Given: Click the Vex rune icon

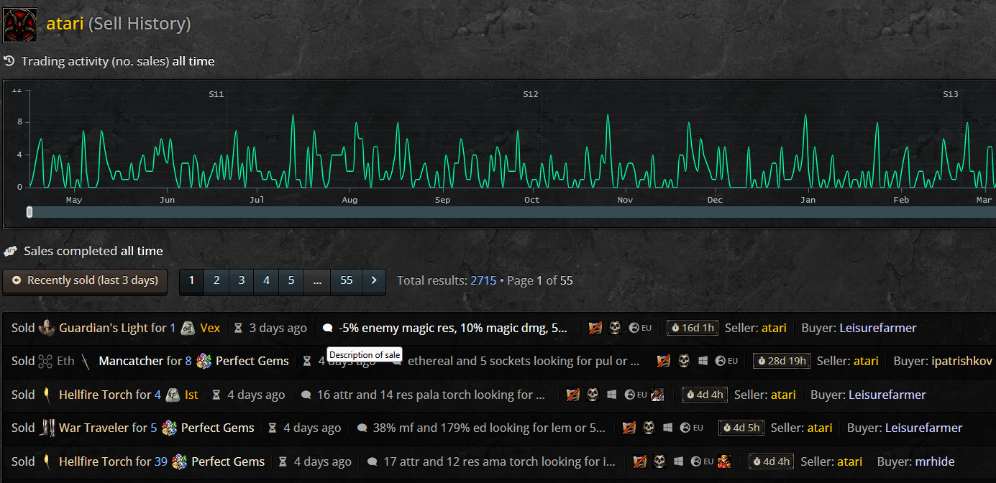Looking at the screenshot, I should click(x=188, y=328).
